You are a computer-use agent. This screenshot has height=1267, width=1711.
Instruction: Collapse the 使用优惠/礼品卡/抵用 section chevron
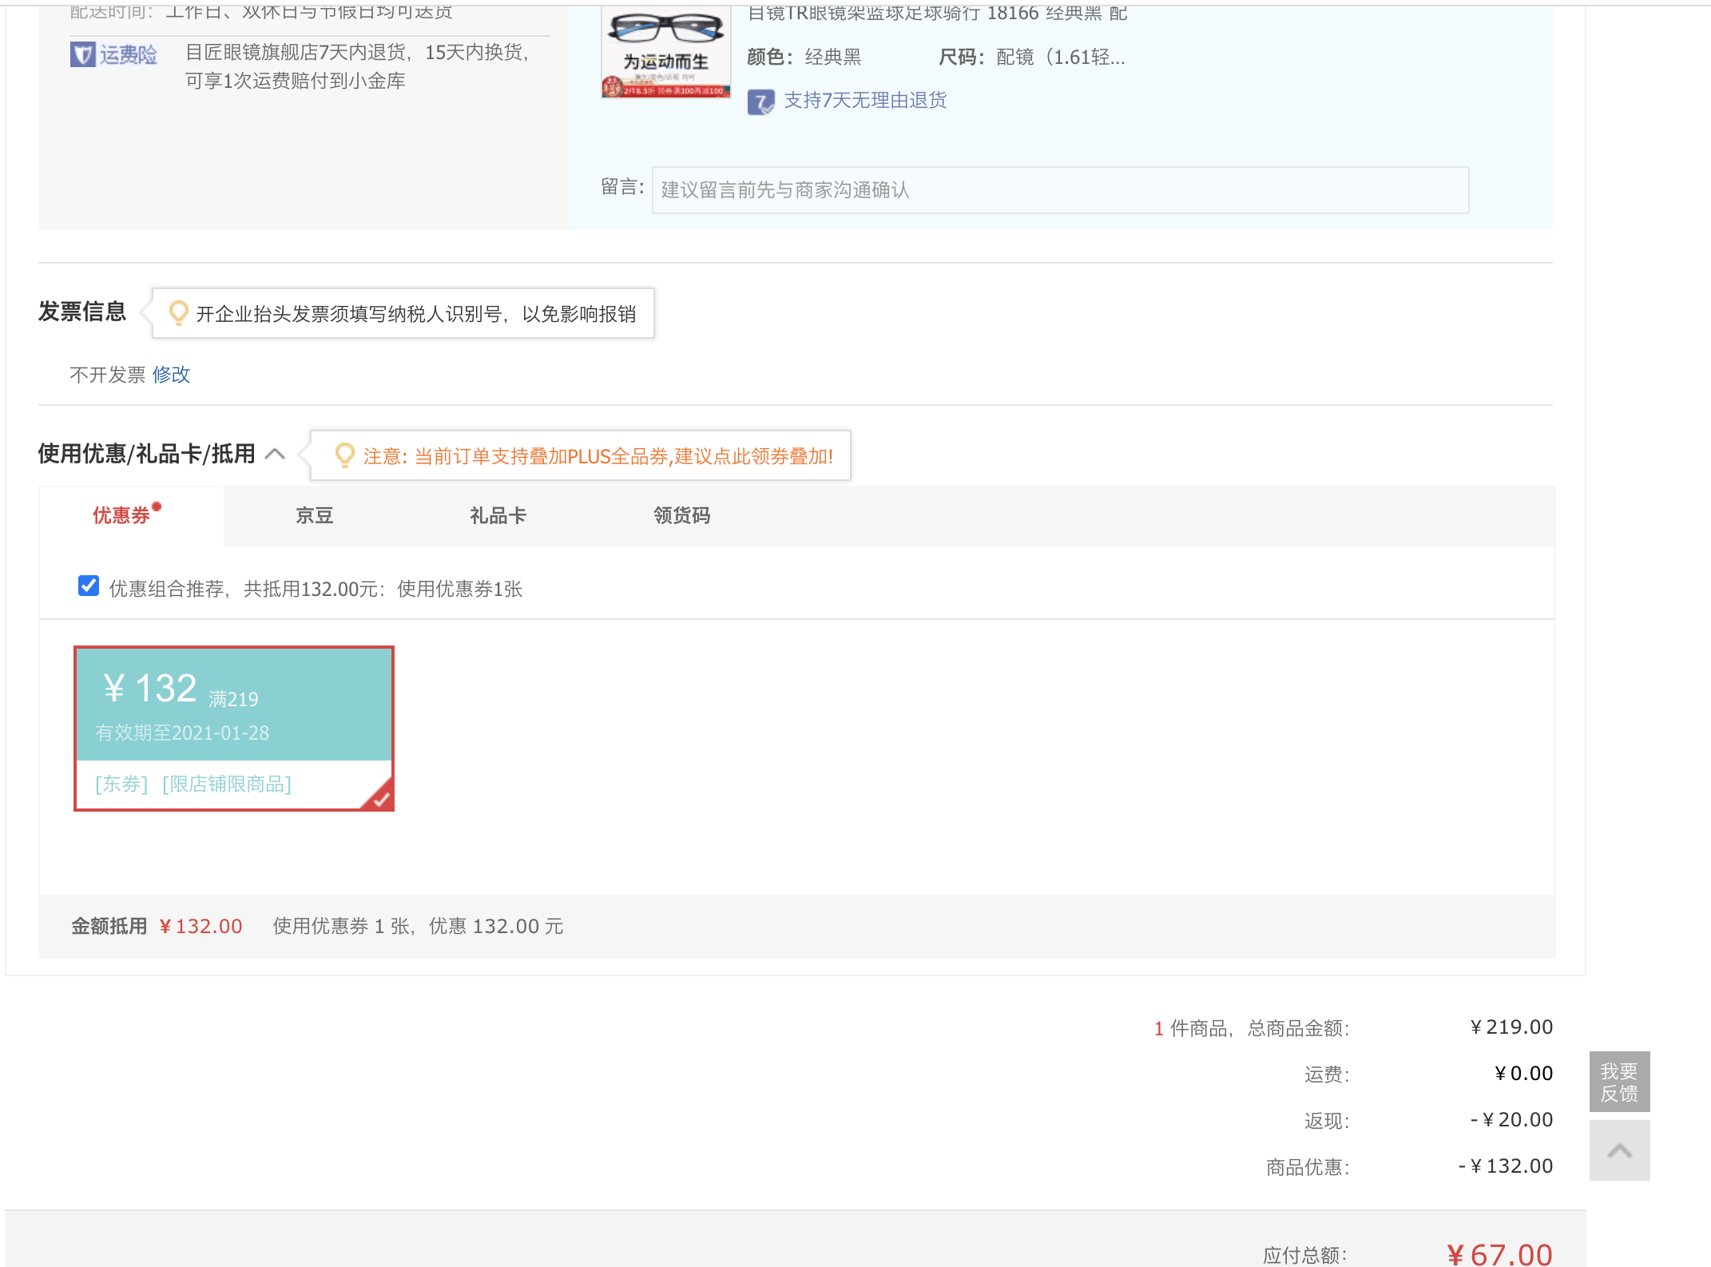pos(275,454)
